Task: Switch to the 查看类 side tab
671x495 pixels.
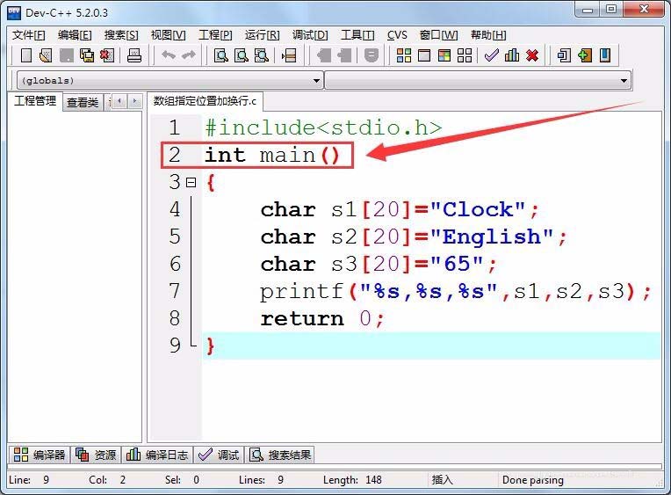Action: (83, 102)
